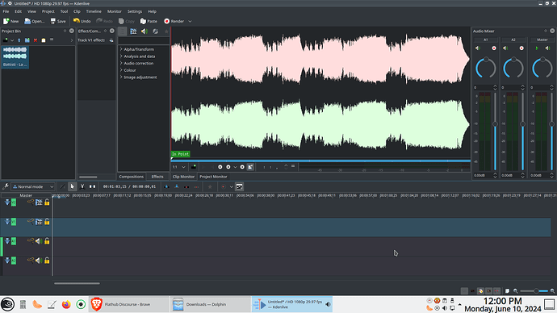This screenshot has height=313, width=557.
Task: Switch to Downloads — Dolphin window
Action: point(211,304)
